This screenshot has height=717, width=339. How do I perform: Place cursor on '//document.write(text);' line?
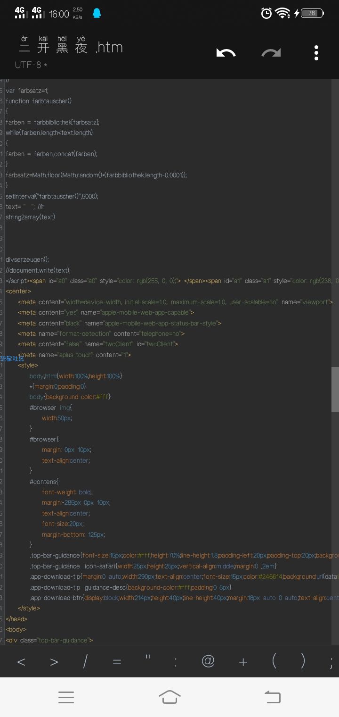38,270
